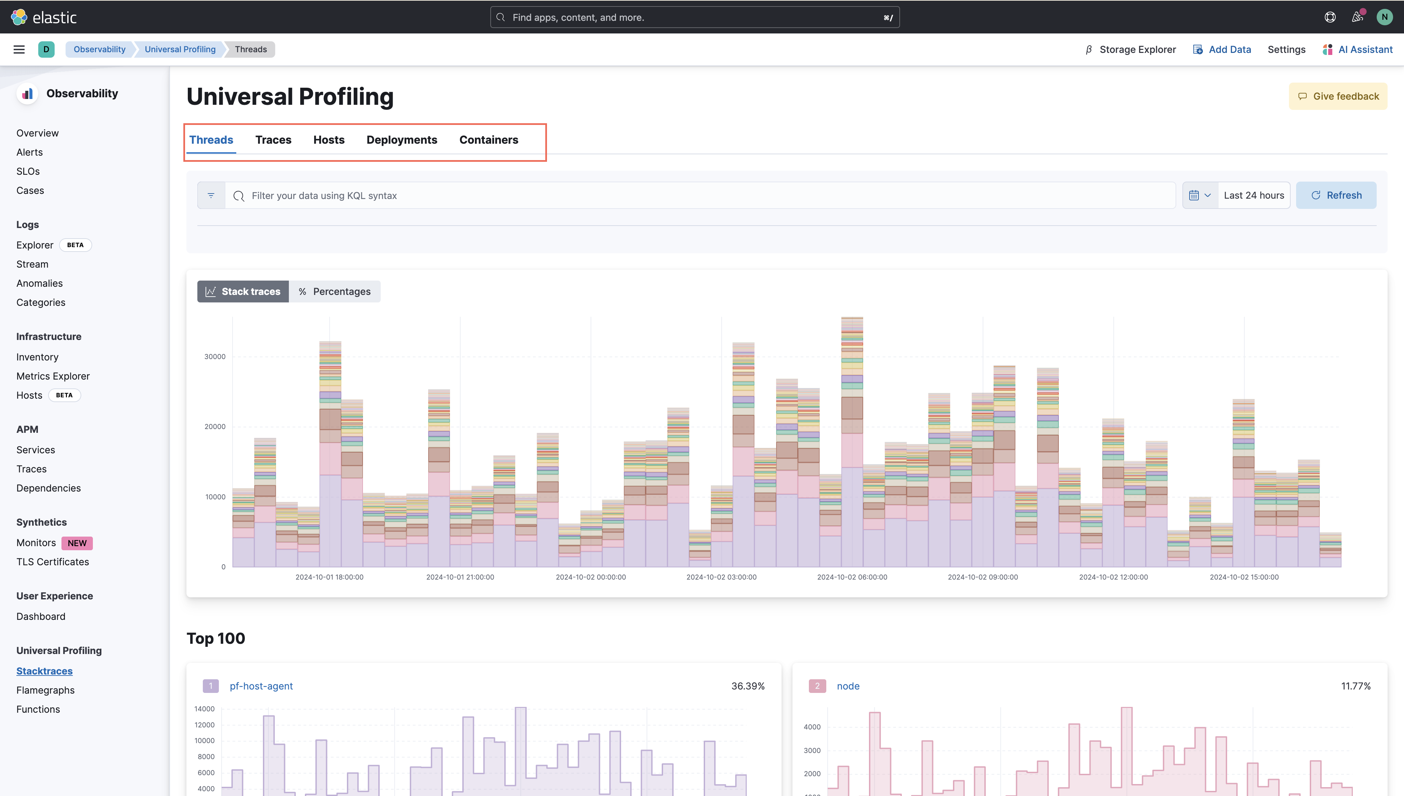Open Synthetics Monitors in sidebar
This screenshot has height=796, width=1404.
[36, 543]
